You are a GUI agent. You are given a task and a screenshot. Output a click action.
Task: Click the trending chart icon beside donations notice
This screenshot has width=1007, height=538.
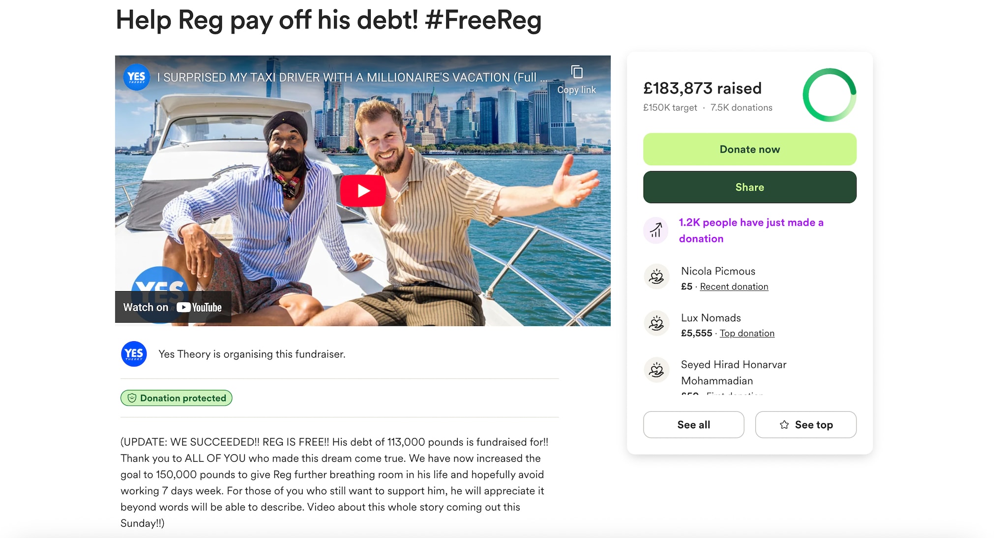[x=656, y=230]
